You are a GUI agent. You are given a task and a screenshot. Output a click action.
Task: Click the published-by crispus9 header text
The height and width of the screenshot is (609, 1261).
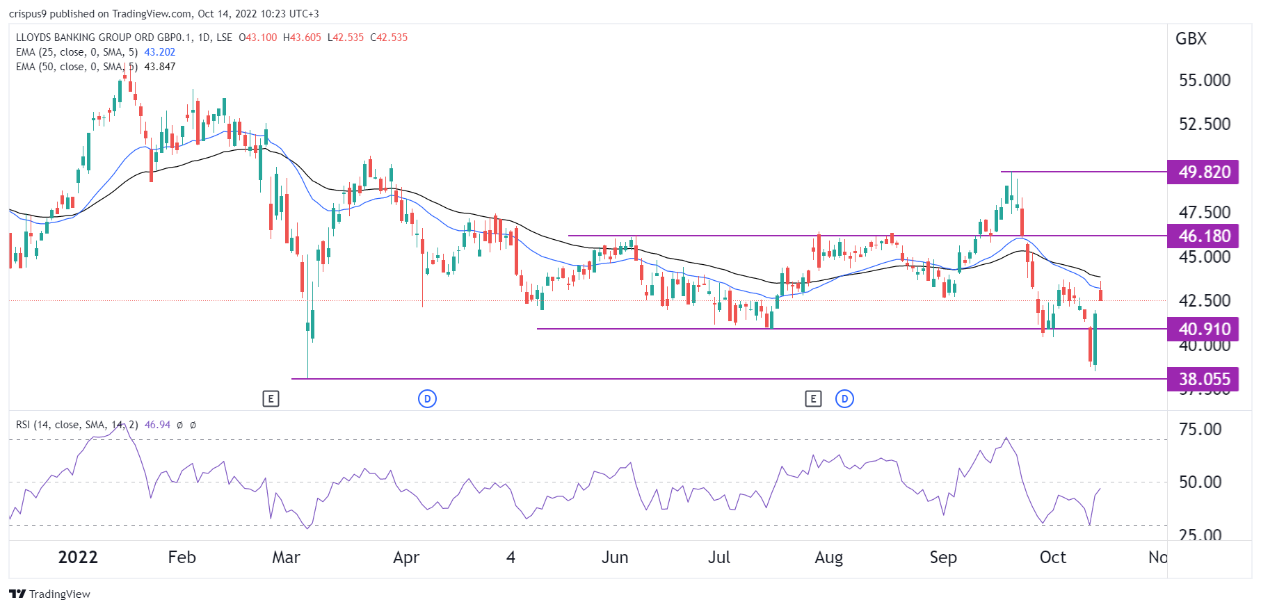(x=164, y=14)
